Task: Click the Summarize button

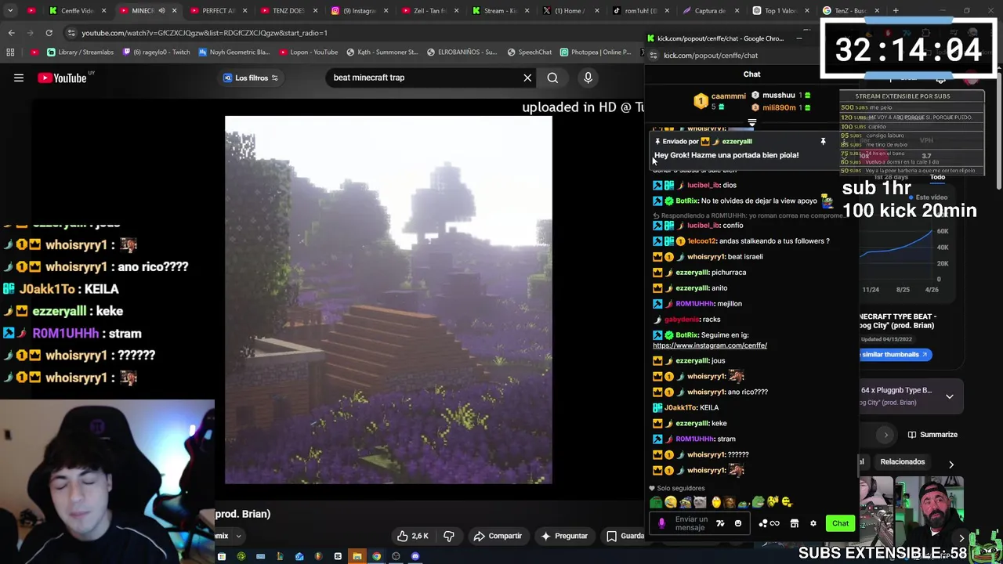Action: (932, 435)
